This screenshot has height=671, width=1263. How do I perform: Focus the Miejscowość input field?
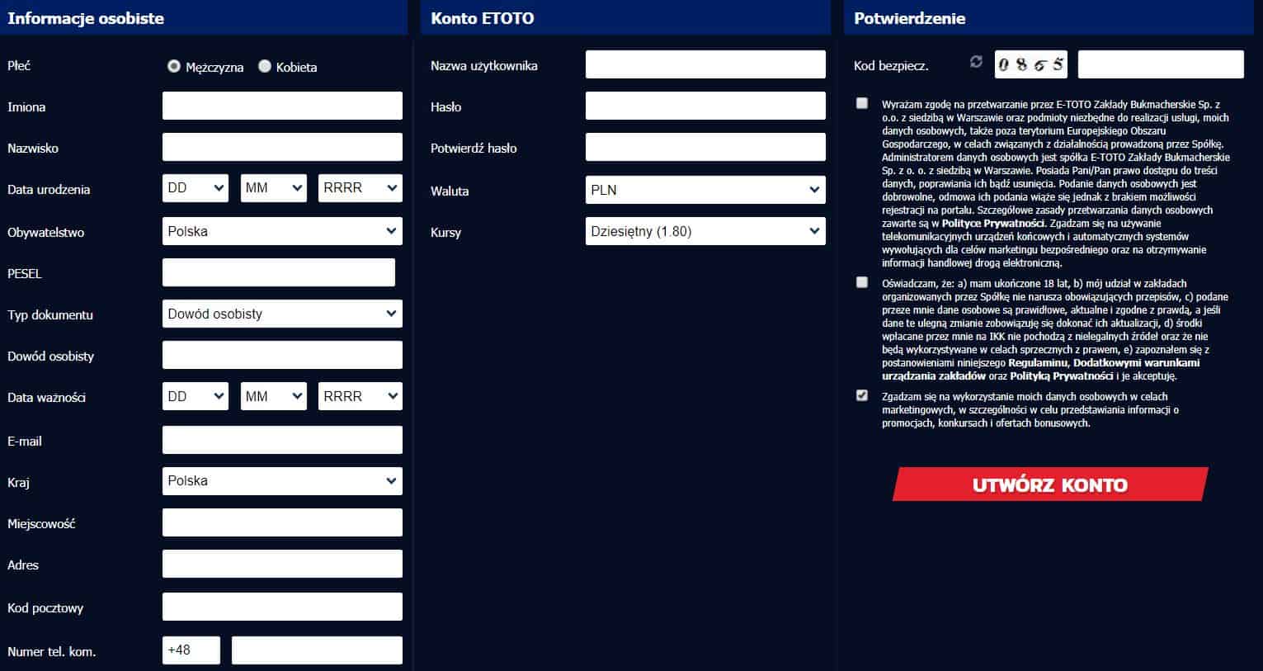pyautogui.click(x=282, y=522)
